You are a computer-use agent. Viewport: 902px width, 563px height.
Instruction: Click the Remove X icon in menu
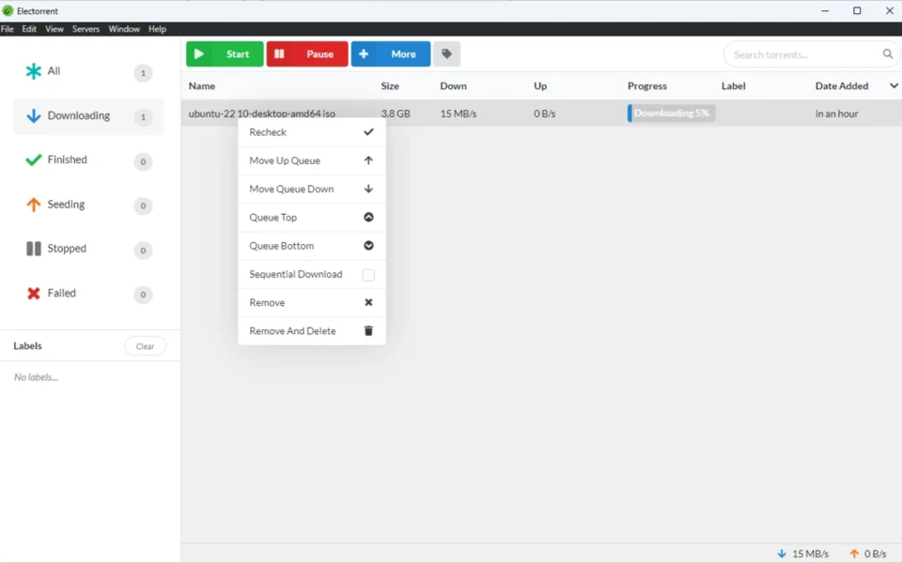coord(368,303)
